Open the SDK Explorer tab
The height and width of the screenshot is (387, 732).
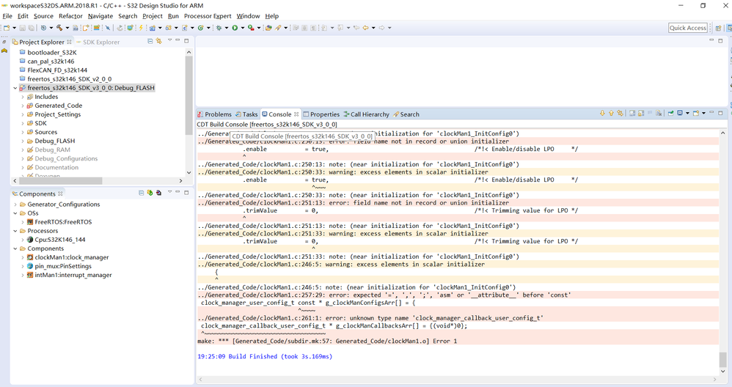100,42
